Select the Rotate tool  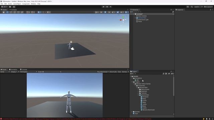pyautogui.click(x=11, y=12)
